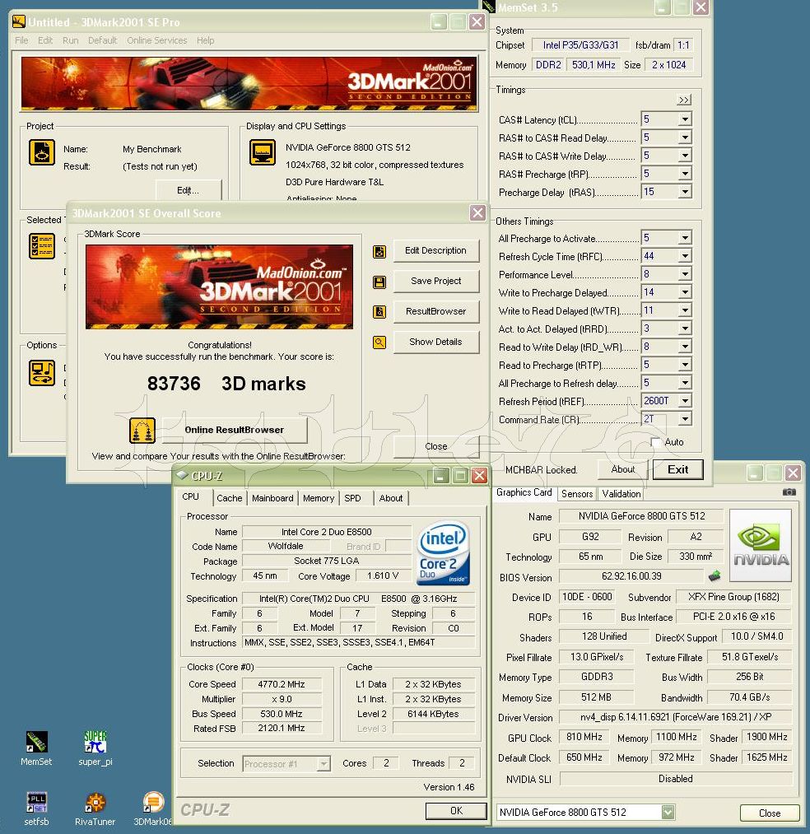The image size is (810, 834).
Task: Open RAS# Precharge (tRP) dropdown
Action: (685, 174)
